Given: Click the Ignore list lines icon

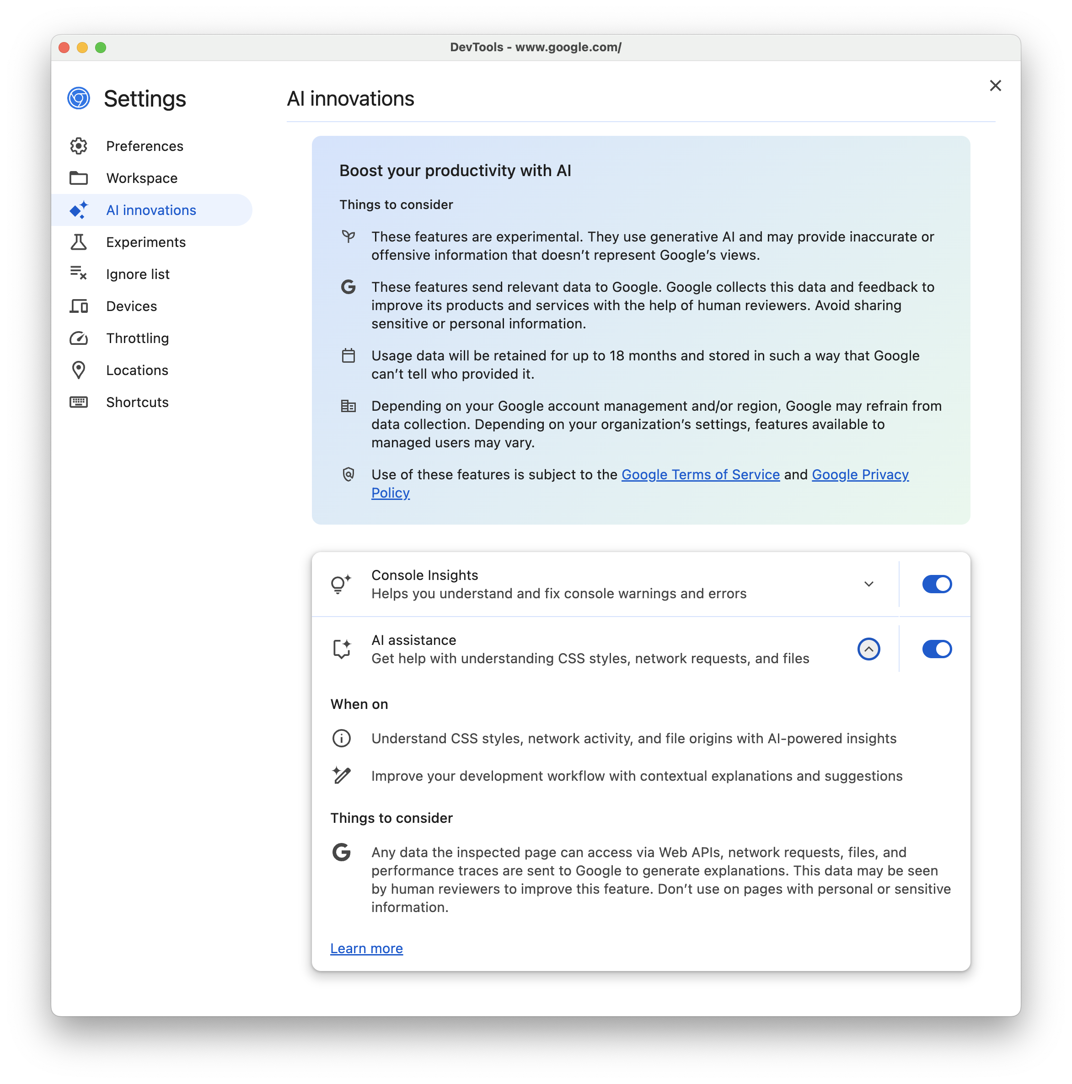Looking at the screenshot, I should coord(79,273).
